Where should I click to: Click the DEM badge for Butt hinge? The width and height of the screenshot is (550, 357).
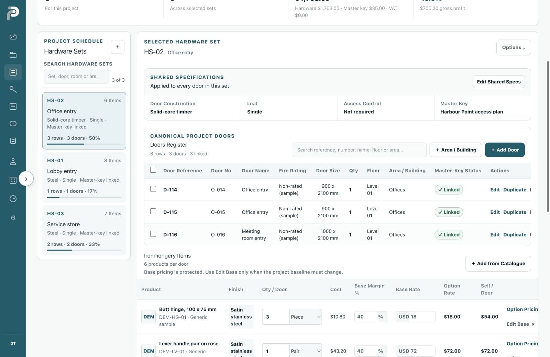coord(148,317)
